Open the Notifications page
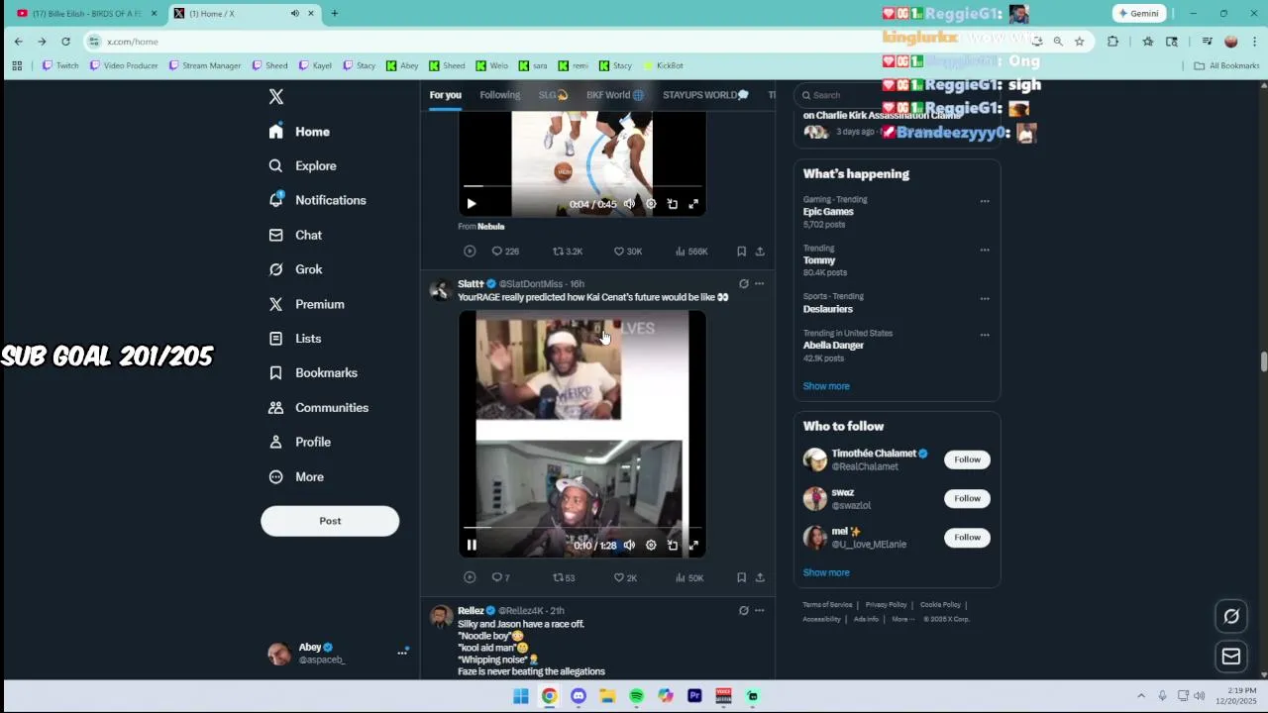Image resolution: width=1268 pixels, height=713 pixels. (317, 200)
